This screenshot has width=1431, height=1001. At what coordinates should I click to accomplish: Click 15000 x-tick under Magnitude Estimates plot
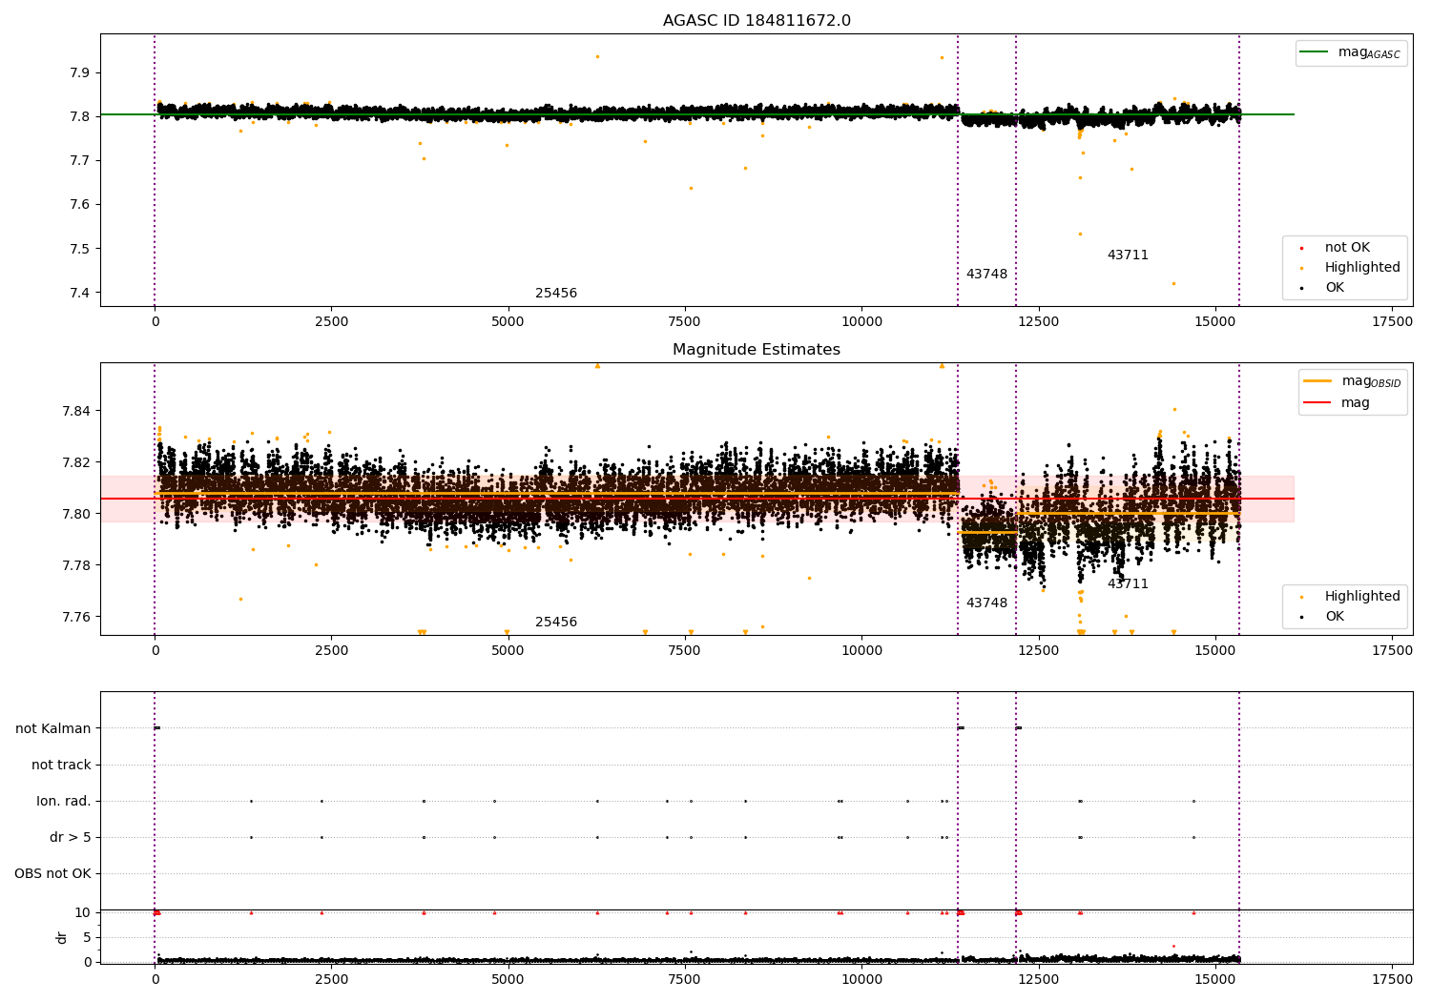point(1215,651)
